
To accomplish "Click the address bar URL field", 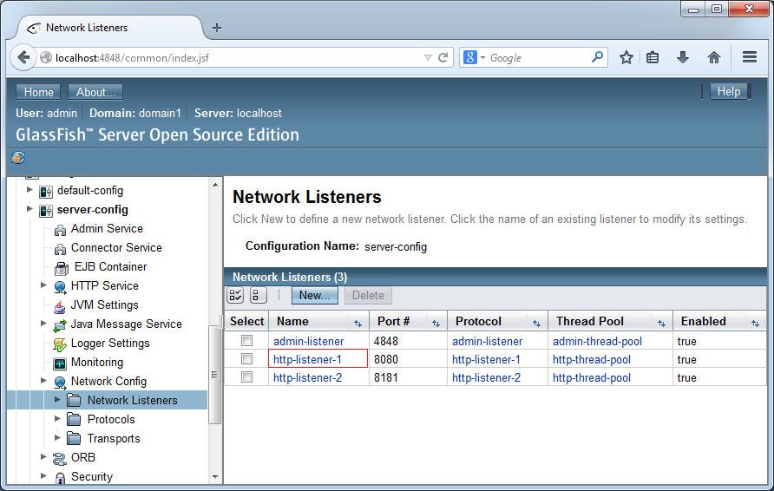I will [x=237, y=58].
